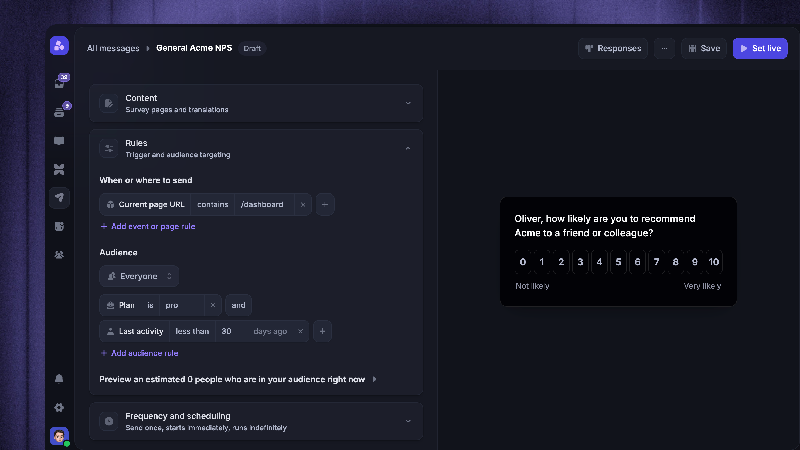Open the Everyone audience dropdown
800x450 pixels.
[x=139, y=277]
